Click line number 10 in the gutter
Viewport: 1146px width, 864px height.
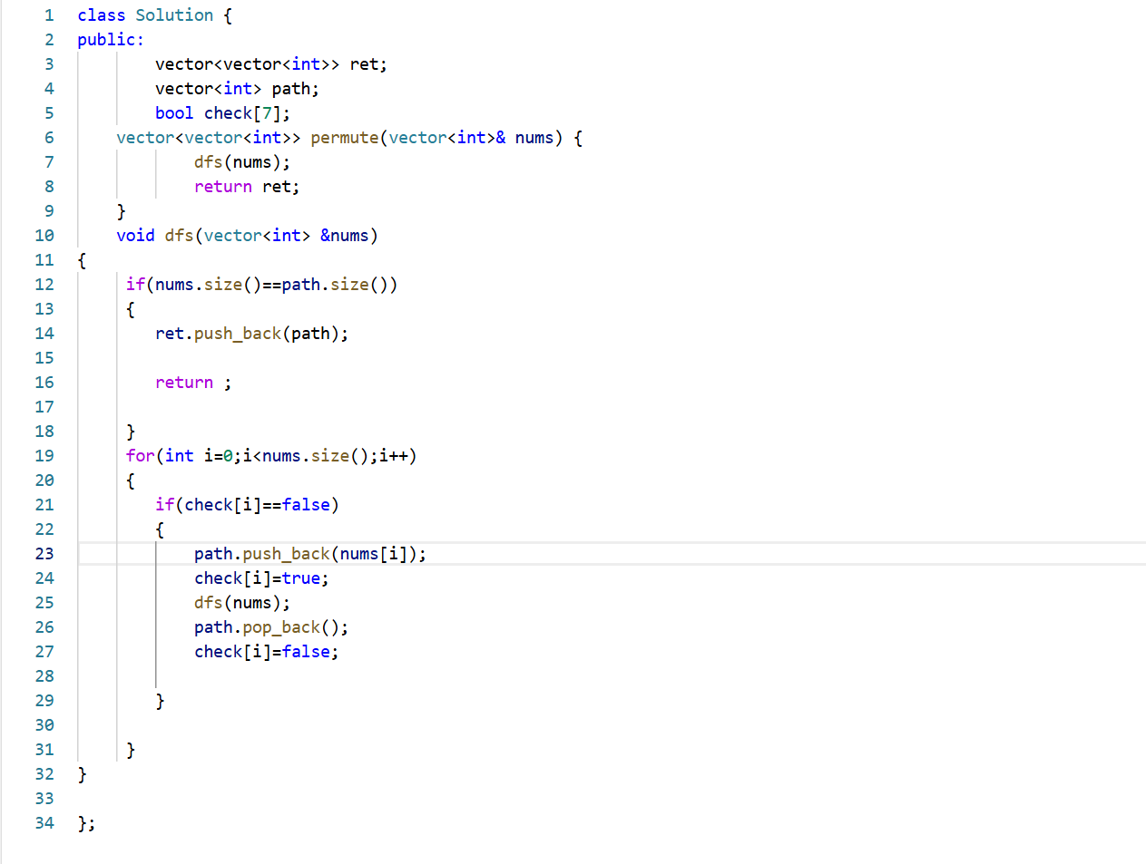click(x=44, y=236)
